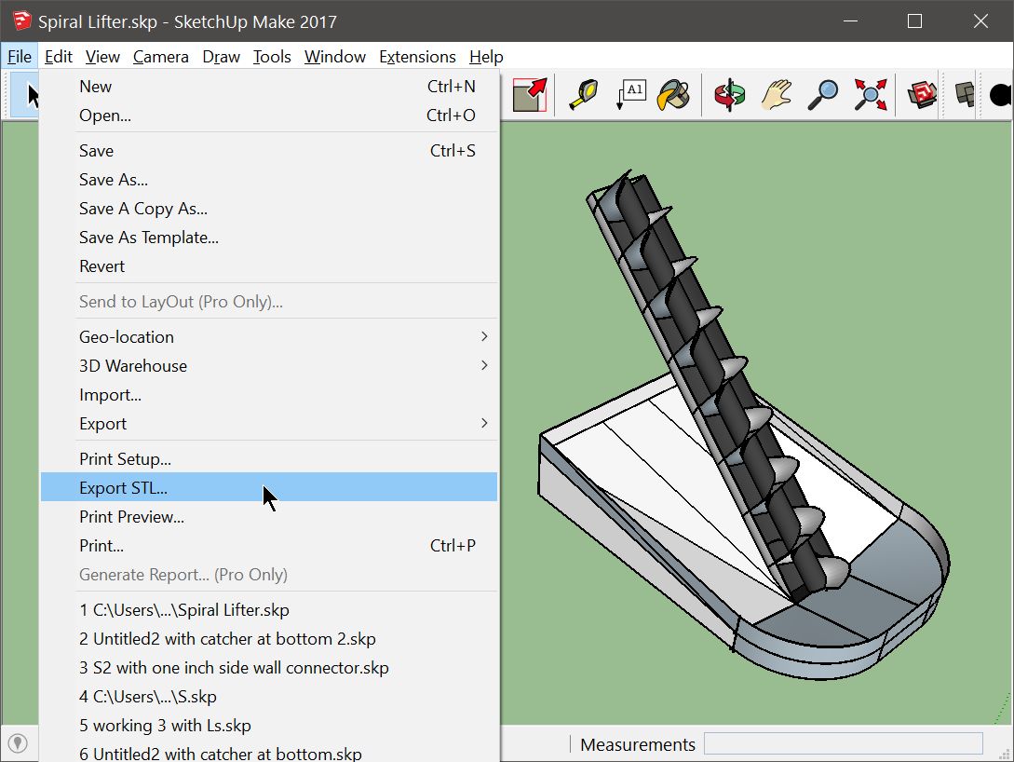Viewport: 1014px width, 762px height.
Task: Open Print Preview...
Action: click(x=269, y=517)
